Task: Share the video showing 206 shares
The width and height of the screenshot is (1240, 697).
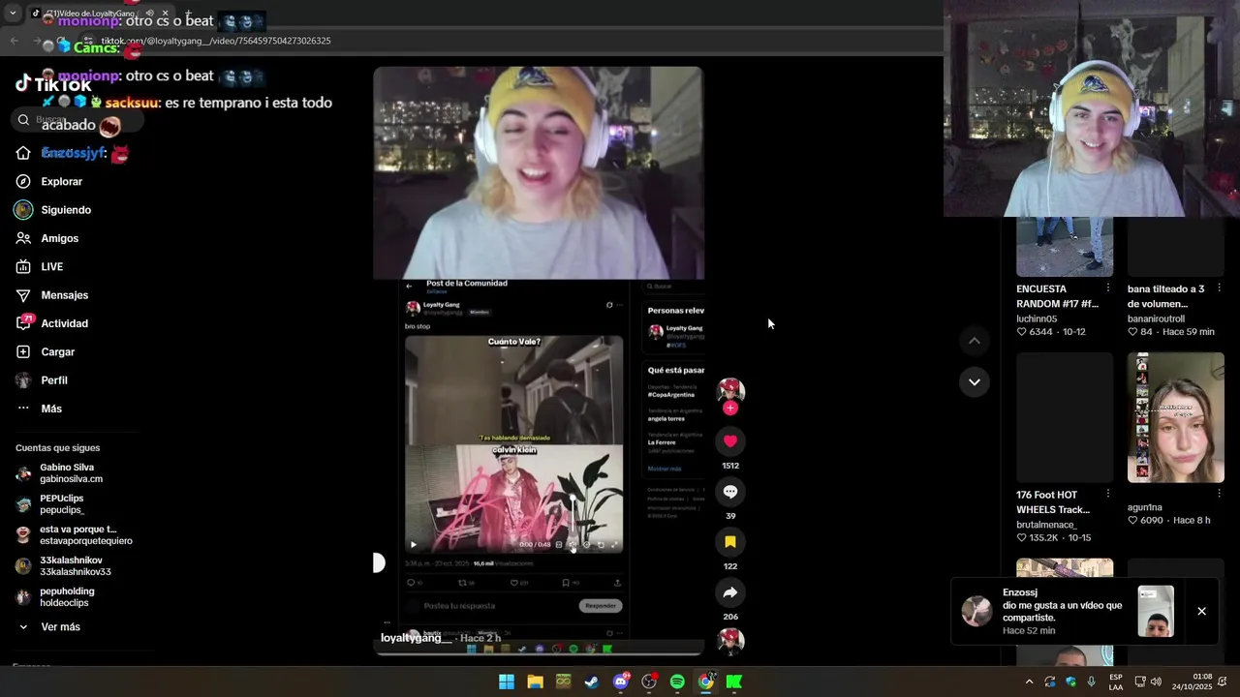Action: click(x=730, y=592)
